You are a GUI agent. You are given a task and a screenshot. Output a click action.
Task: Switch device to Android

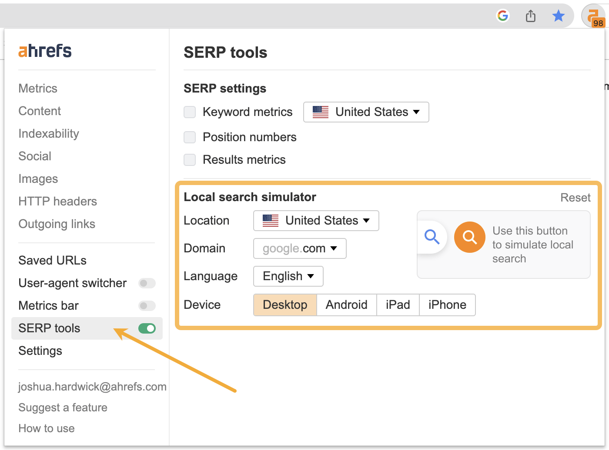pos(346,304)
